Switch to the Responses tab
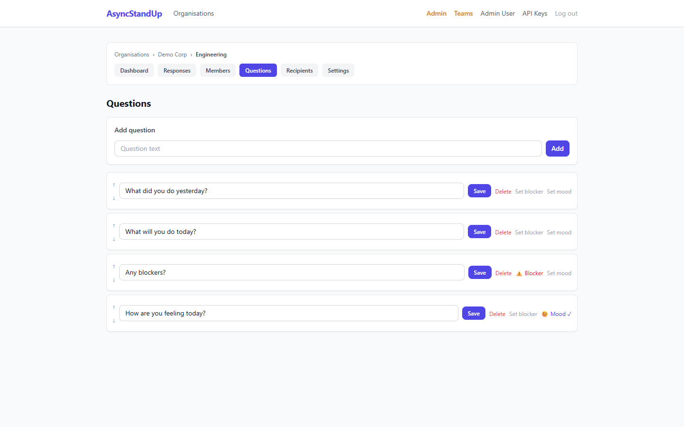 click(x=177, y=71)
